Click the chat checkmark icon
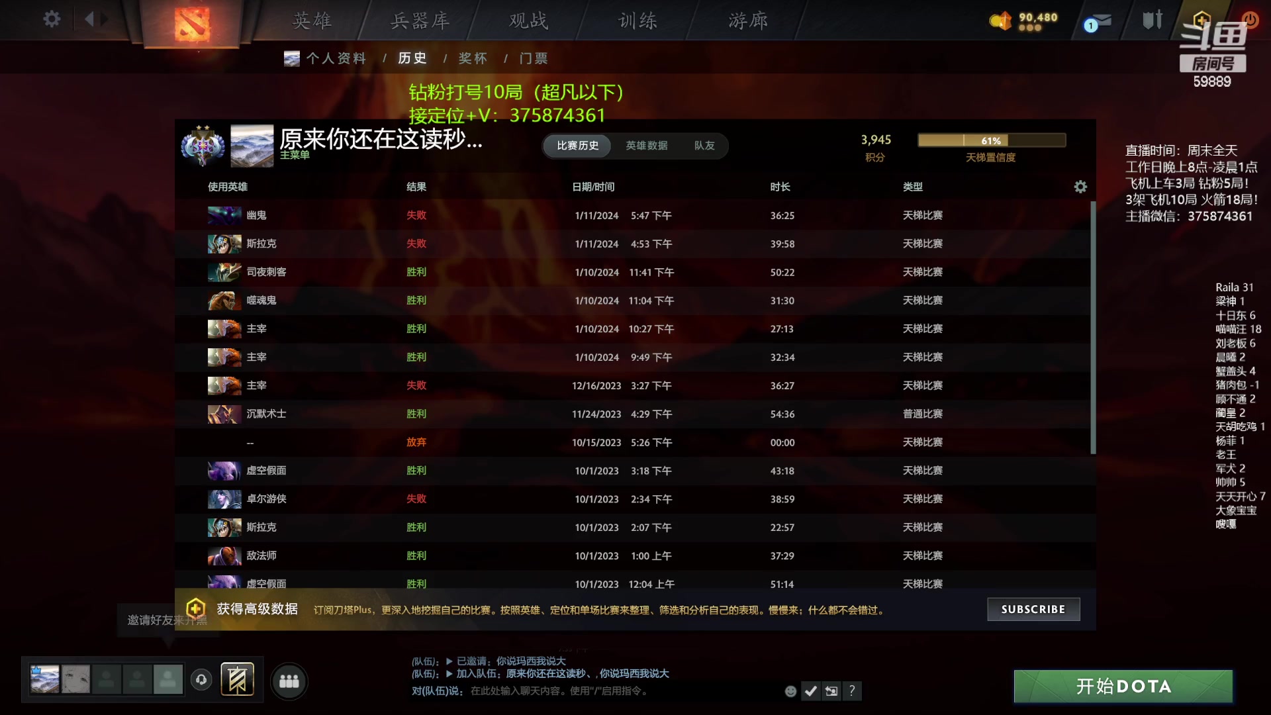Image resolution: width=1271 pixels, height=715 pixels. coord(811,691)
